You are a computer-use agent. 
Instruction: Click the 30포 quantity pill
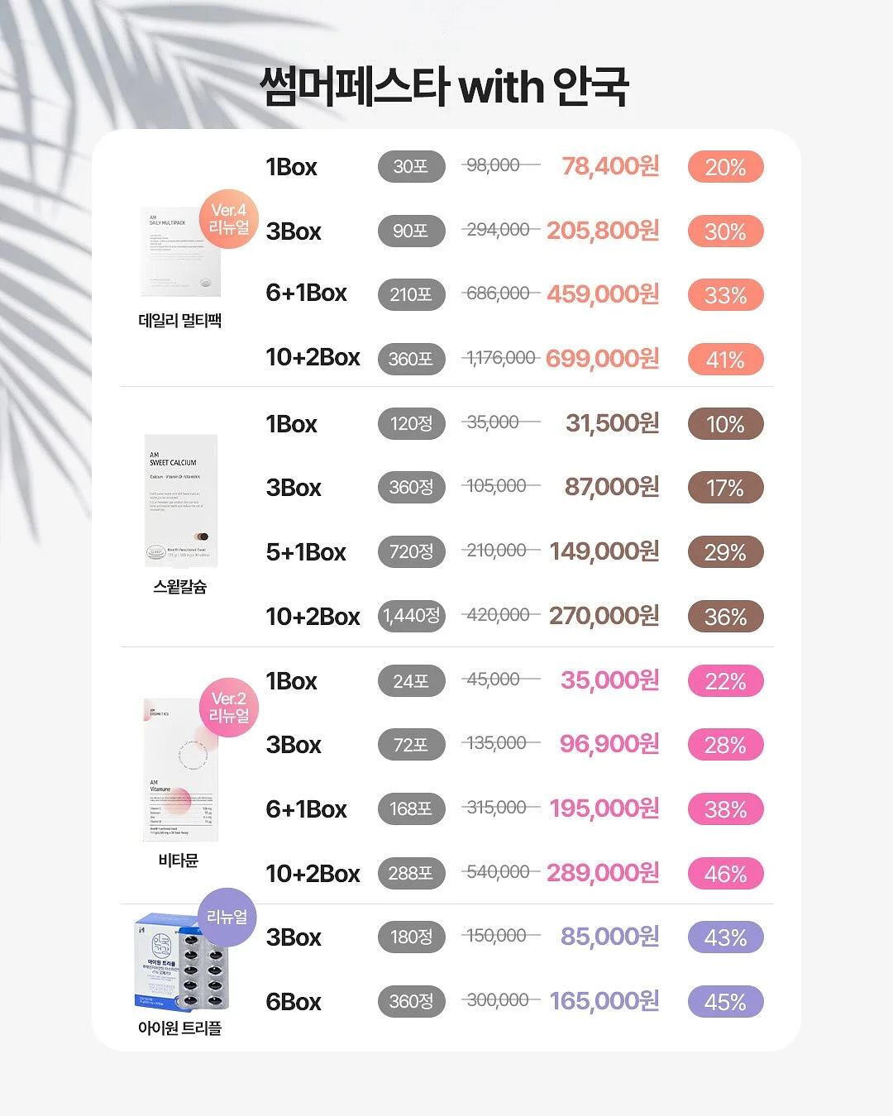point(411,166)
